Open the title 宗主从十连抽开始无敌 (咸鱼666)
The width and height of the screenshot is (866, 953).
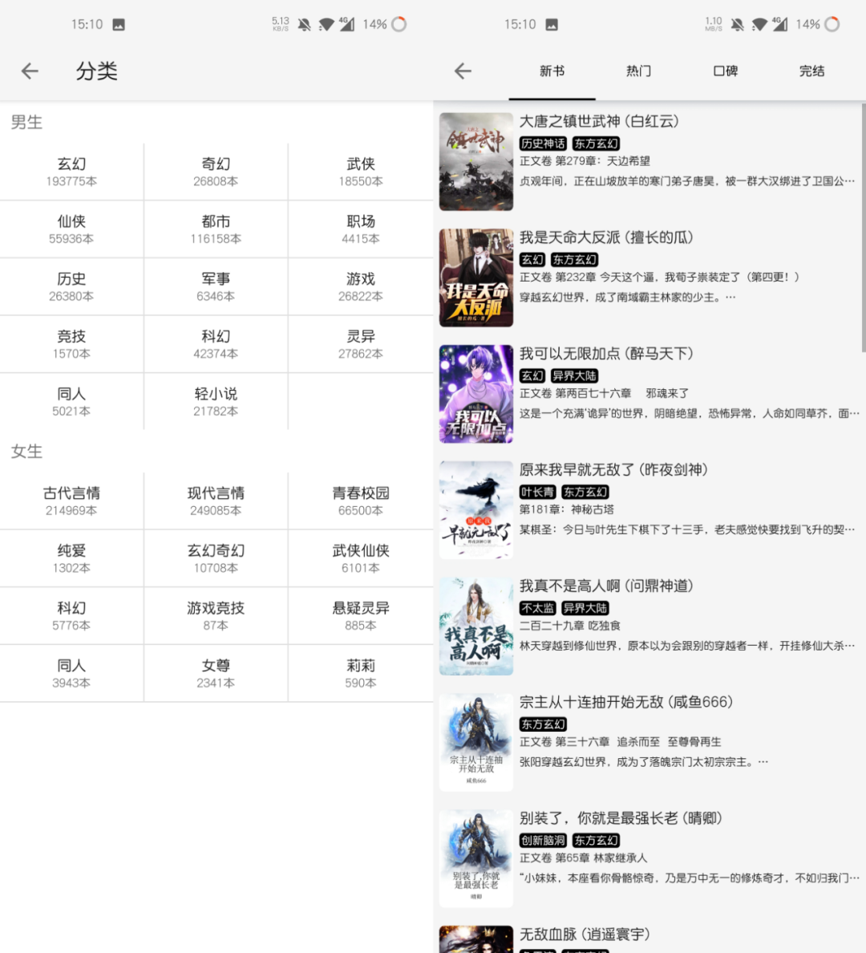click(x=626, y=702)
